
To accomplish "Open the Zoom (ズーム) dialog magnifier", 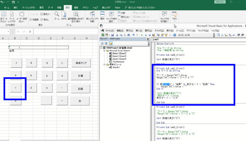I will point(57,16).
